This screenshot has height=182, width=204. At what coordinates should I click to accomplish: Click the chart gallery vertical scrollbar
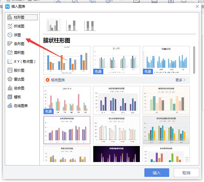coord(194,60)
